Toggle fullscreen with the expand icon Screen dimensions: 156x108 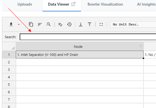(x=101, y=25)
